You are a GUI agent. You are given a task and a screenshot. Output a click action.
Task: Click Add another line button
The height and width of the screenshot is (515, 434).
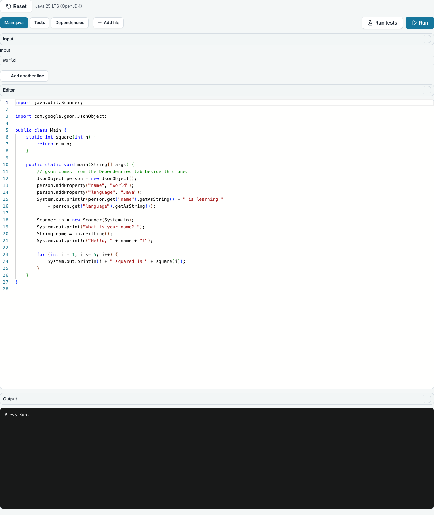pyautogui.click(x=24, y=76)
